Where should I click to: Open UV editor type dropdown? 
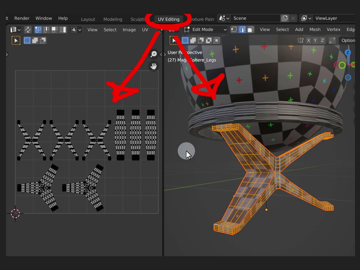(15, 30)
